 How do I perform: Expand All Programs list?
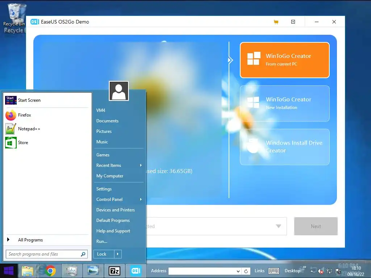[x=47, y=240]
